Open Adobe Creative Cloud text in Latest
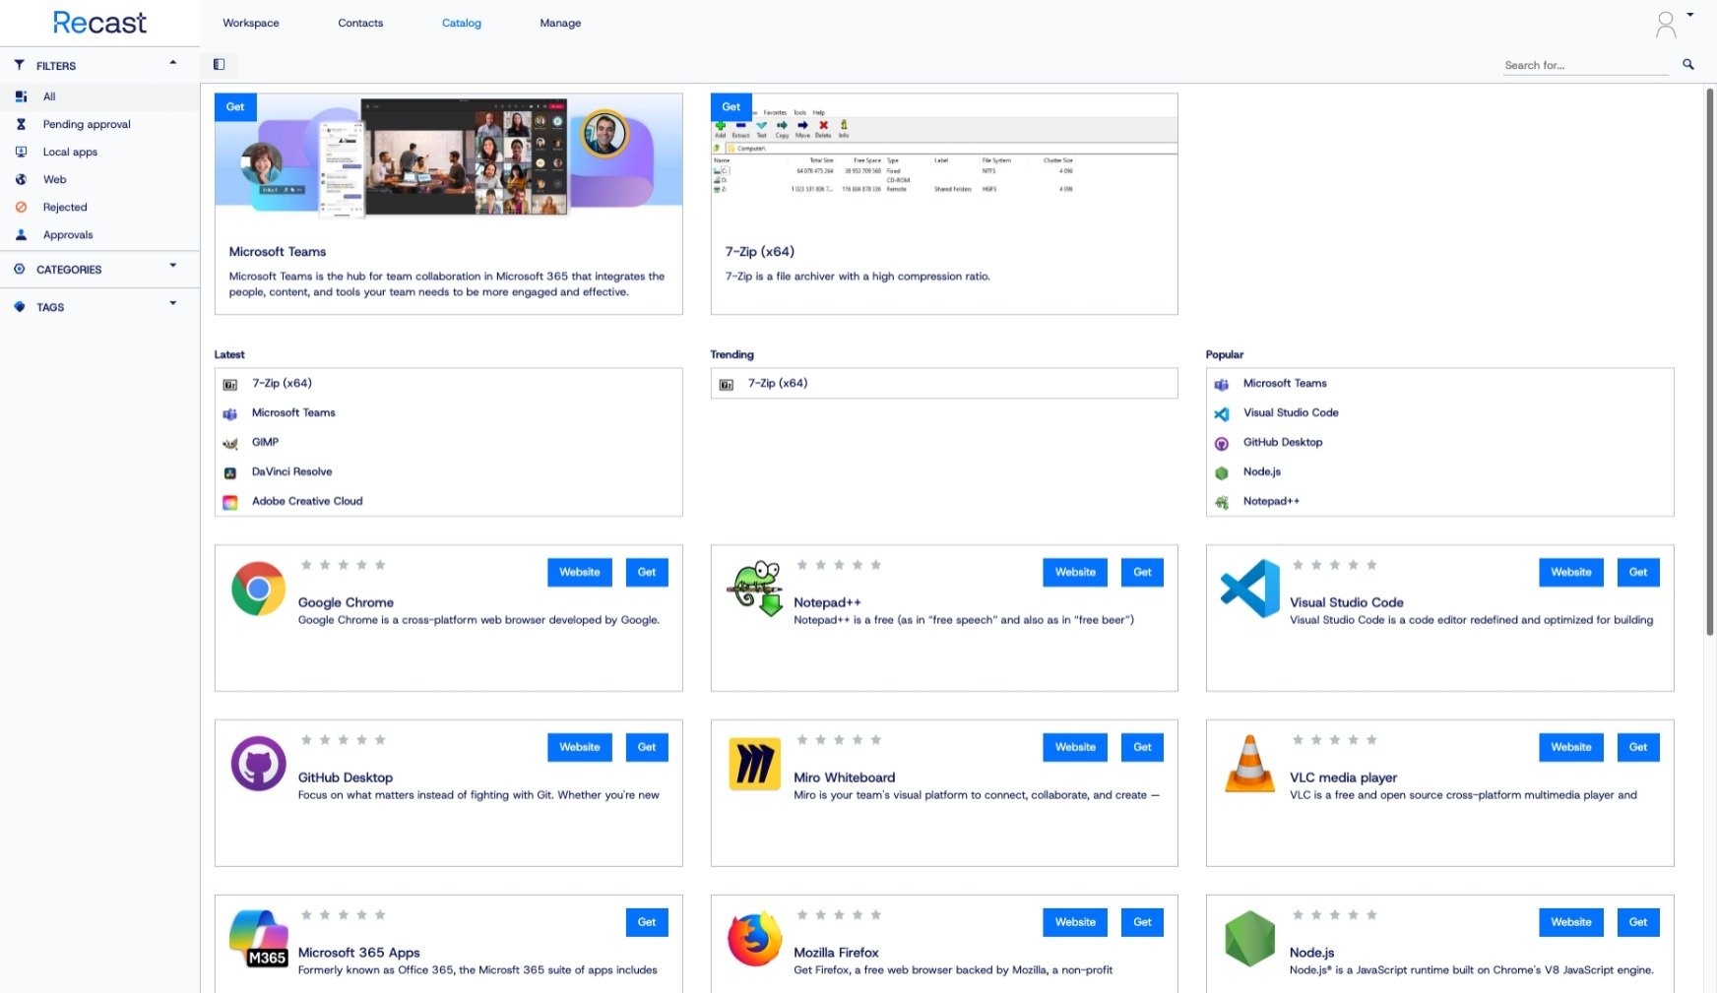Viewport: 1717px width, 993px height. [x=307, y=502]
